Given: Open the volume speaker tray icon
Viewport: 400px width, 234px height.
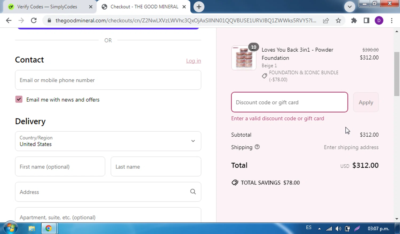Looking at the screenshot, I should (338, 229).
